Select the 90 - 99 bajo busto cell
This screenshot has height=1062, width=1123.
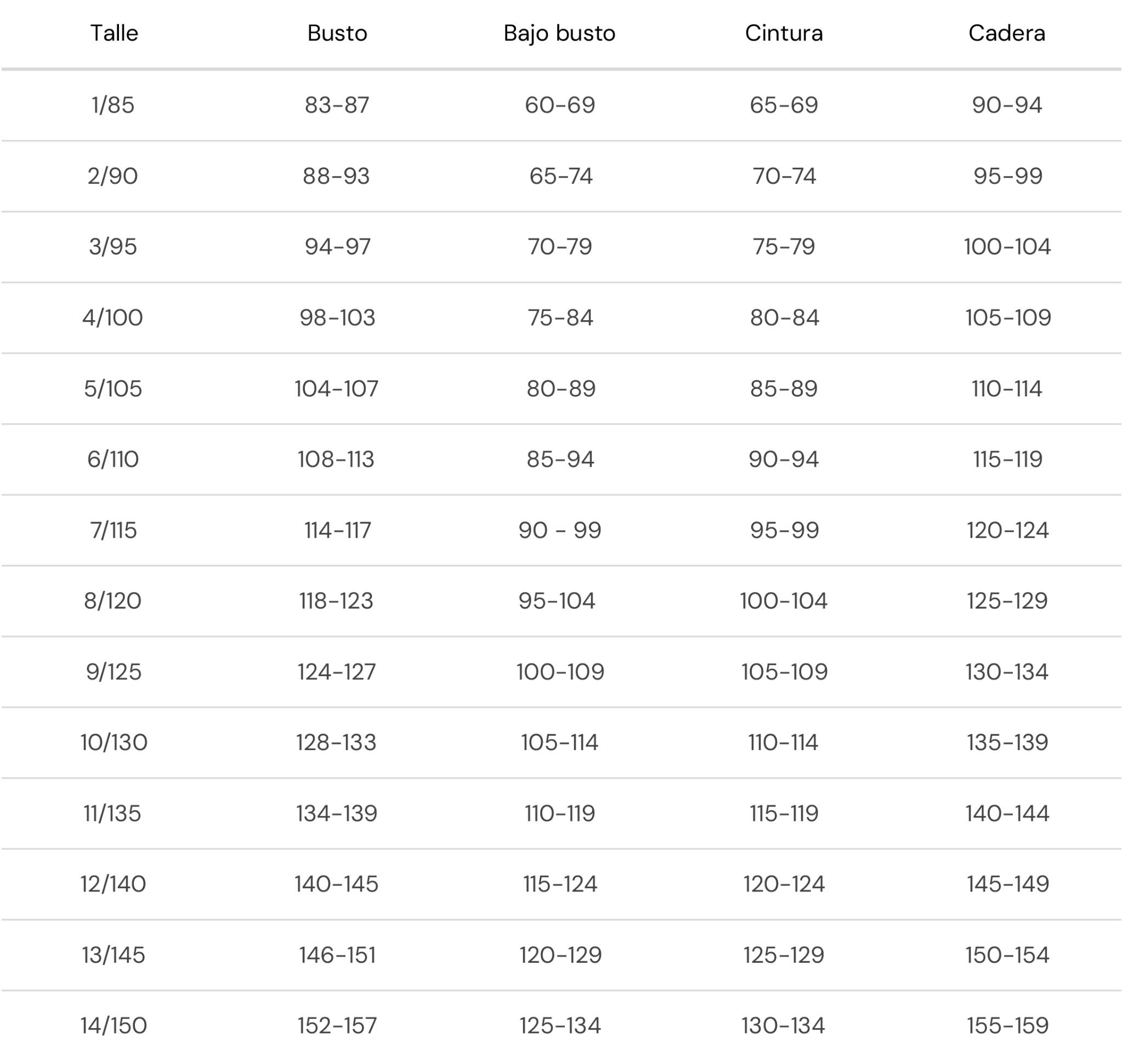[x=560, y=530]
